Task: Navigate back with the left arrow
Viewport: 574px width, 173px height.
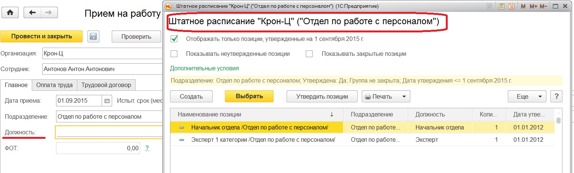Action: coord(32,12)
